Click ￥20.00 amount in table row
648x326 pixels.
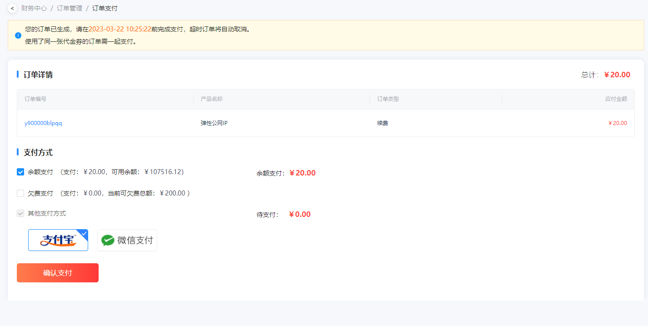coord(618,123)
